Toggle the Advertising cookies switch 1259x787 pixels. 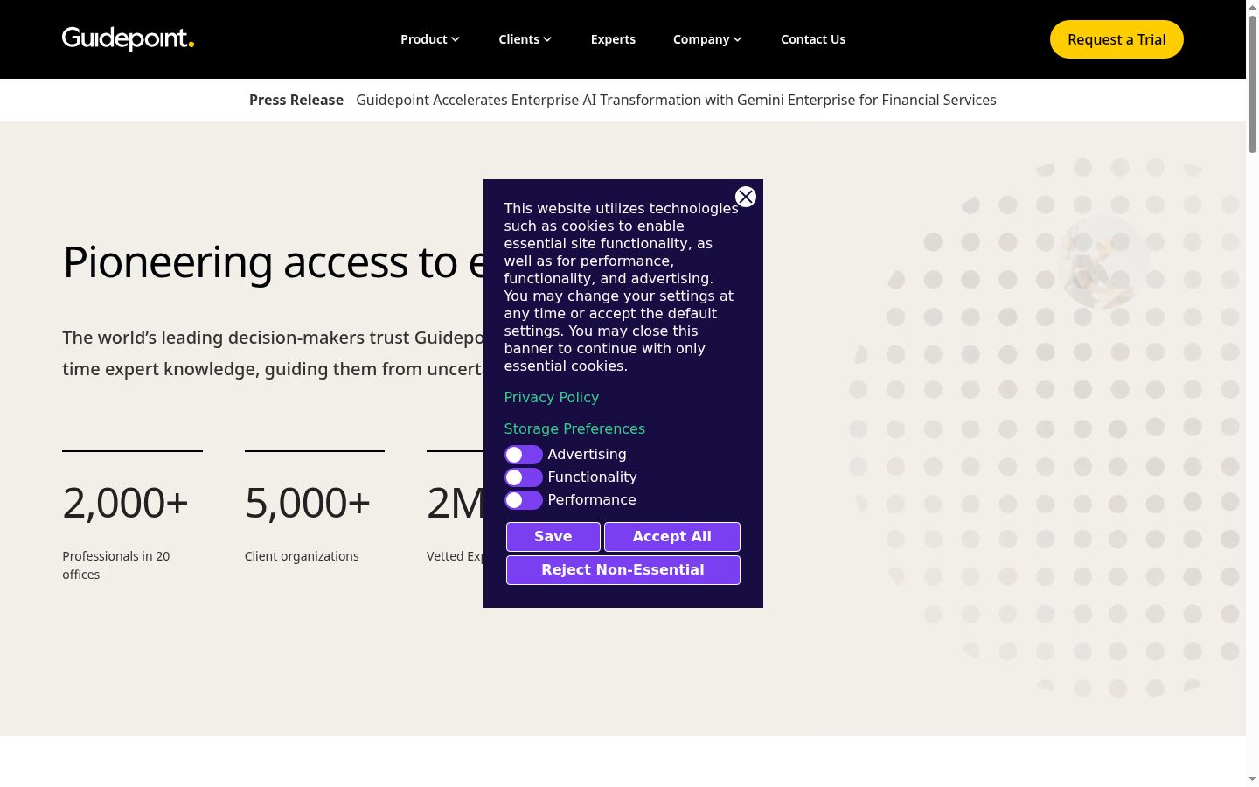524,455
